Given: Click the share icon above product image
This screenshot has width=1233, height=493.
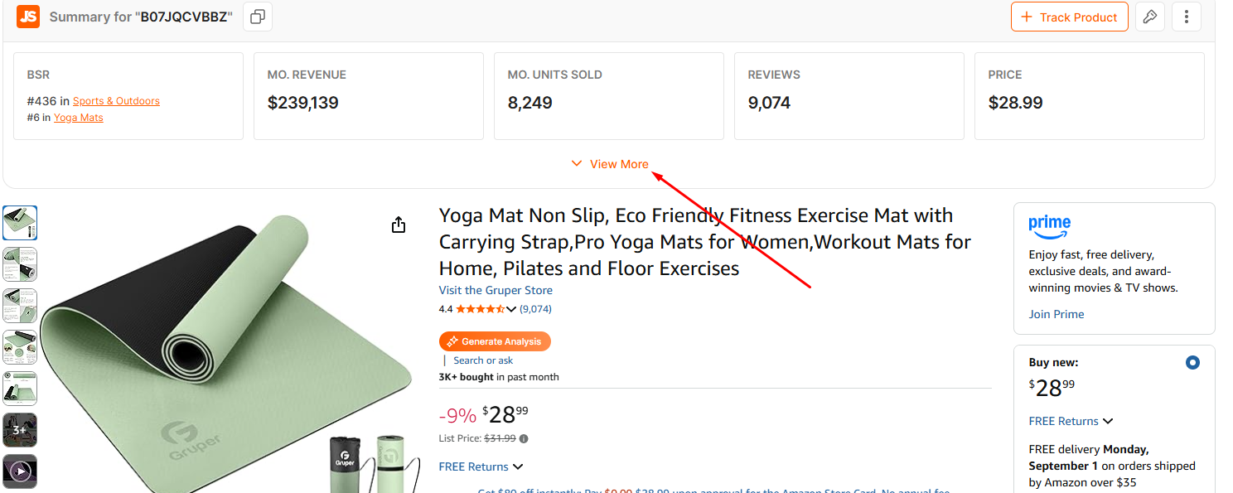Looking at the screenshot, I should [x=399, y=225].
